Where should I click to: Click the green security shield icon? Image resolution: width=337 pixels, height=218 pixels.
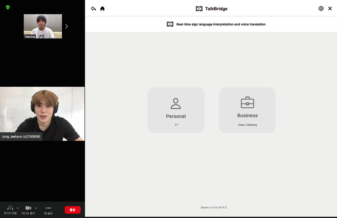coord(8,7)
